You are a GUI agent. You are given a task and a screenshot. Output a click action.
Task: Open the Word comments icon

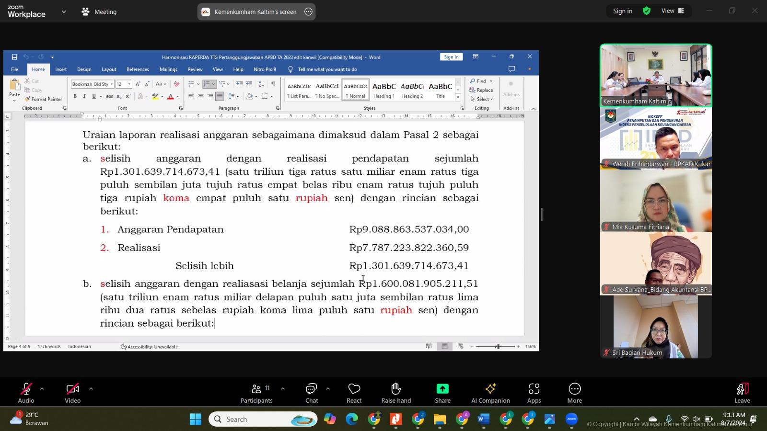point(511,69)
